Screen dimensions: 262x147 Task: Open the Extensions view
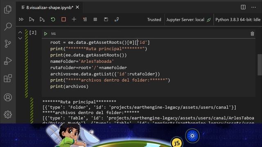click(x=8, y=78)
